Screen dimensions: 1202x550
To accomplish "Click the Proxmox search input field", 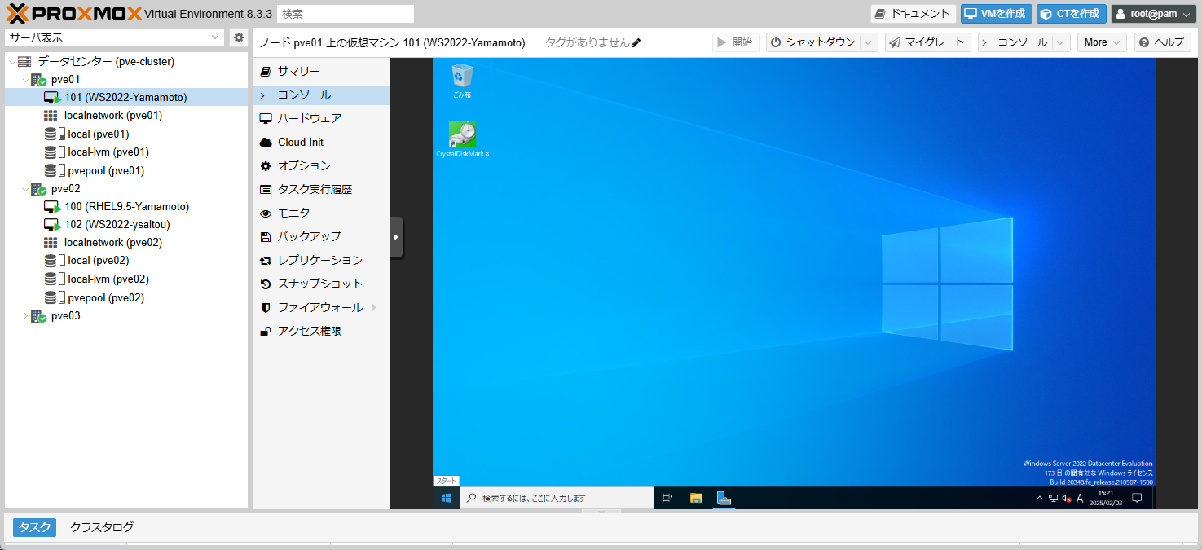I will [x=345, y=14].
